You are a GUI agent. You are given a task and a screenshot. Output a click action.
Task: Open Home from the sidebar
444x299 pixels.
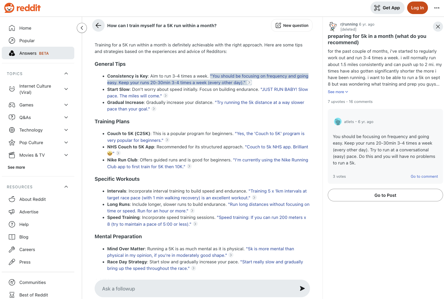25,28
